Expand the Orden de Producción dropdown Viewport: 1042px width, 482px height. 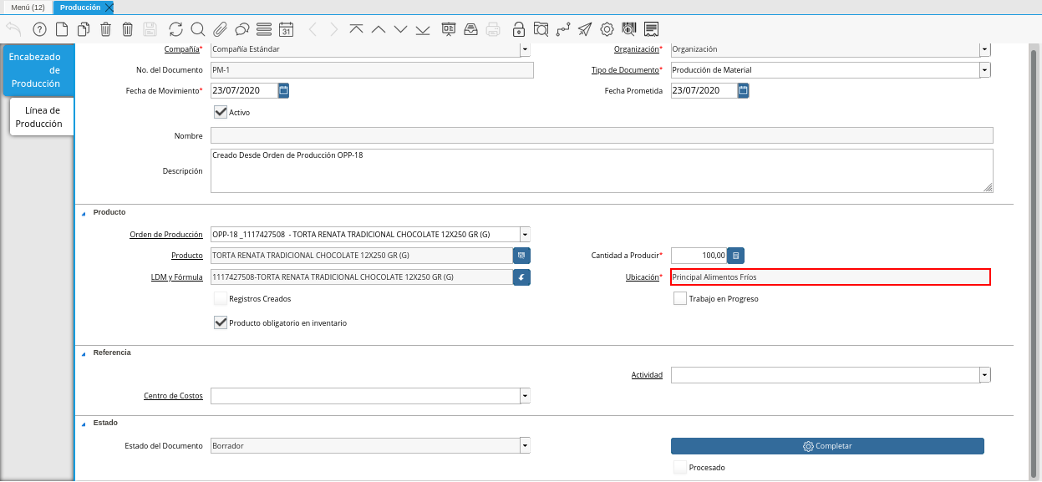(x=524, y=235)
